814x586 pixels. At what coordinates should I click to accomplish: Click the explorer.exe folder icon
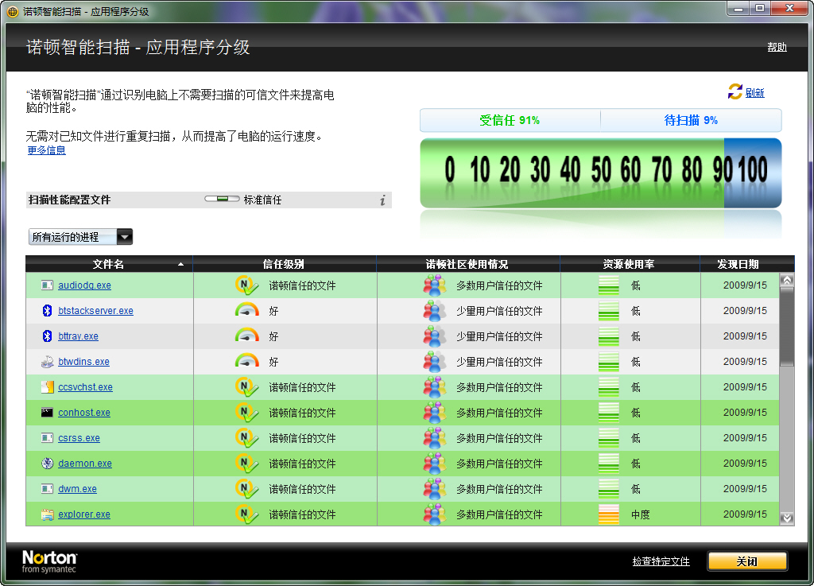click(x=47, y=514)
